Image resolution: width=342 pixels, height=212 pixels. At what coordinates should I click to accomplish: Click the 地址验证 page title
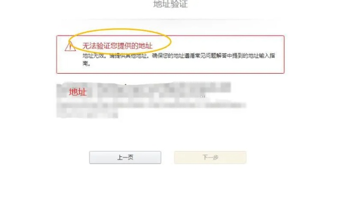pyautogui.click(x=170, y=4)
